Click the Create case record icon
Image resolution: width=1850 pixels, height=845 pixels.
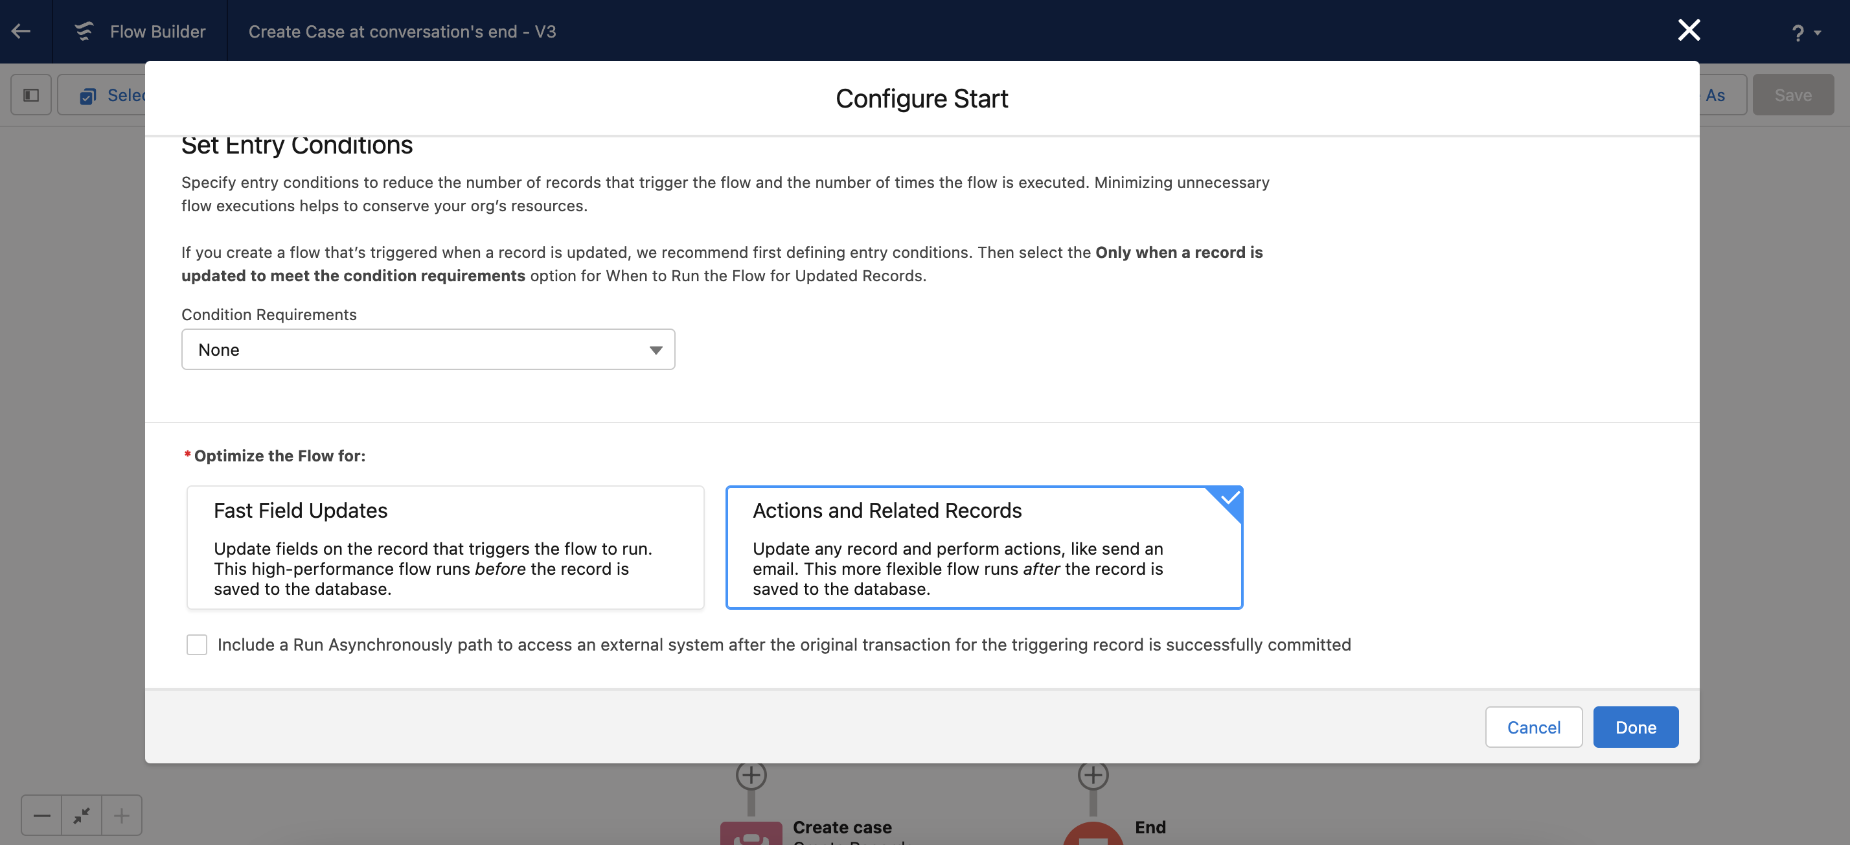[751, 833]
